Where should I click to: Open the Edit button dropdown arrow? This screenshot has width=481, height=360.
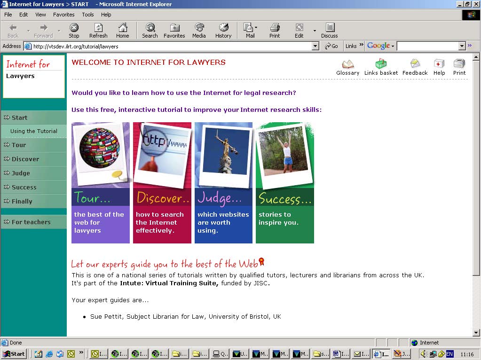[x=315, y=31]
